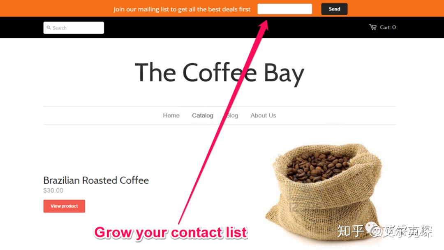Focus the mailing list email field
The height and width of the screenshot is (250, 444).
pos(284,9)
